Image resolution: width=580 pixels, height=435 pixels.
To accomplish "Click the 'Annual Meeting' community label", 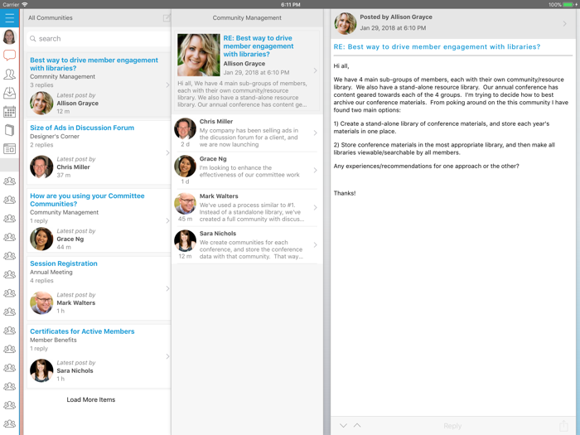I will point(51,273).
